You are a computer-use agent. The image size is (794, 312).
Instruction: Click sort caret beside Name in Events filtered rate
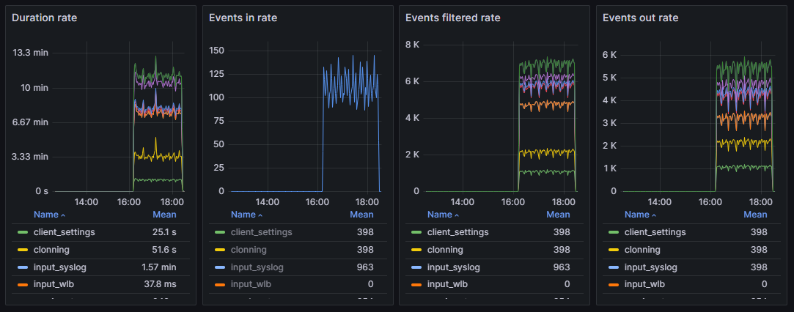(x=457, y=215)
